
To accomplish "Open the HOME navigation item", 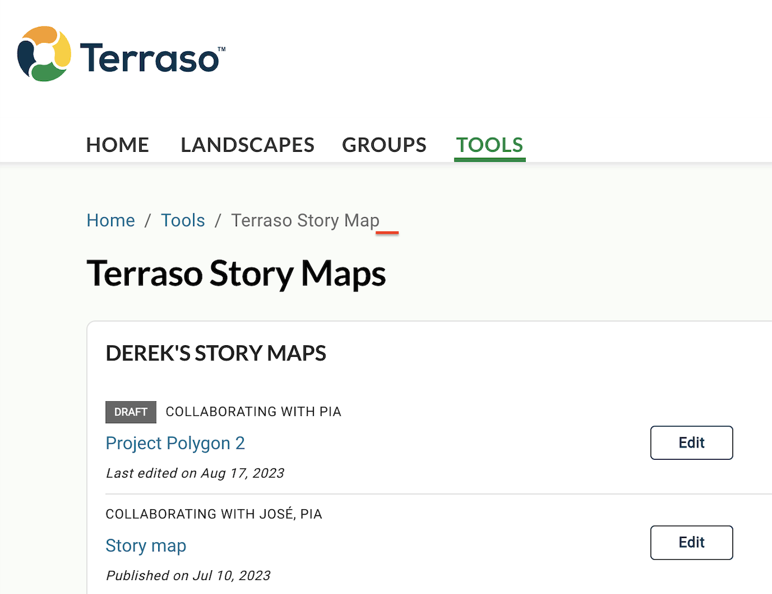I will click(117, 145).
